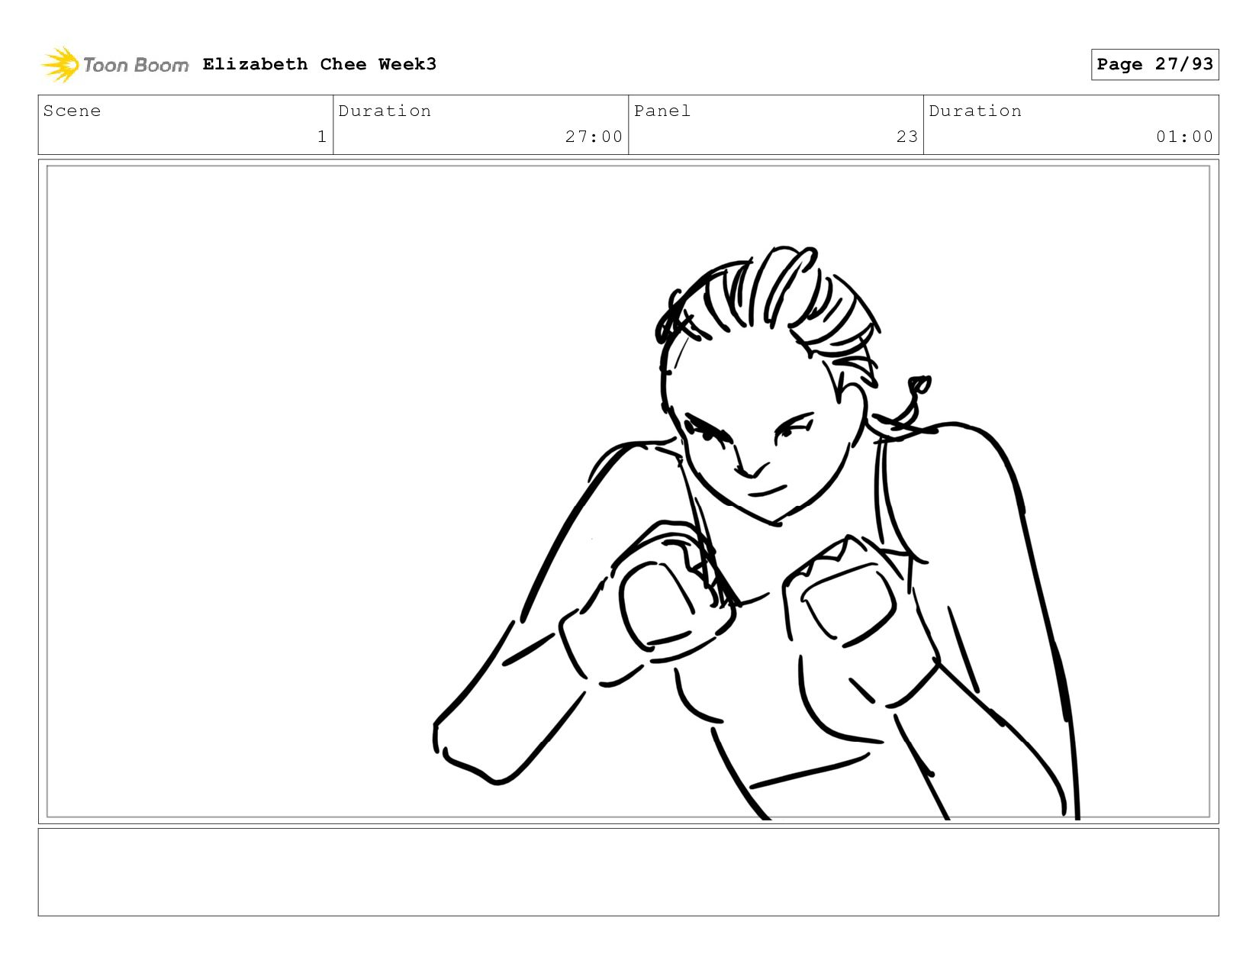Click the scene duration value '27:00'
Screen dimensions: 1259x973
(594, 137)
